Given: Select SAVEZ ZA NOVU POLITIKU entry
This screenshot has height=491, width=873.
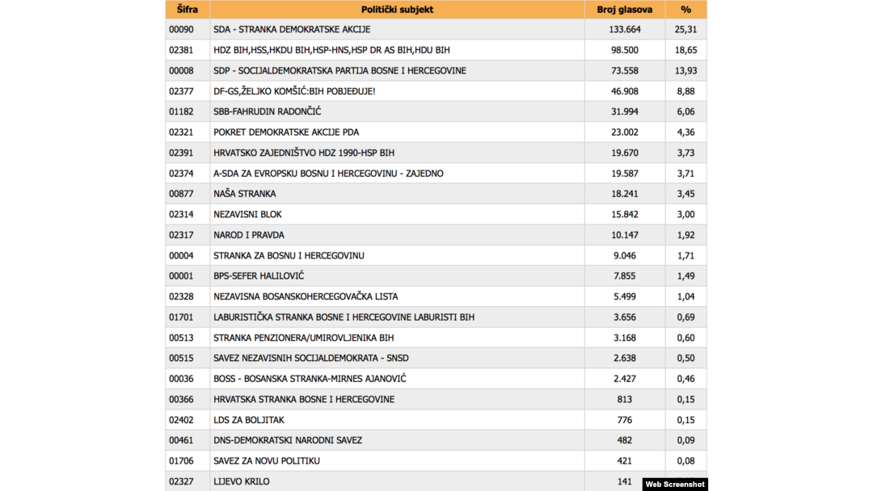Looking at the screenshot, I should click(x=266, y=461).
